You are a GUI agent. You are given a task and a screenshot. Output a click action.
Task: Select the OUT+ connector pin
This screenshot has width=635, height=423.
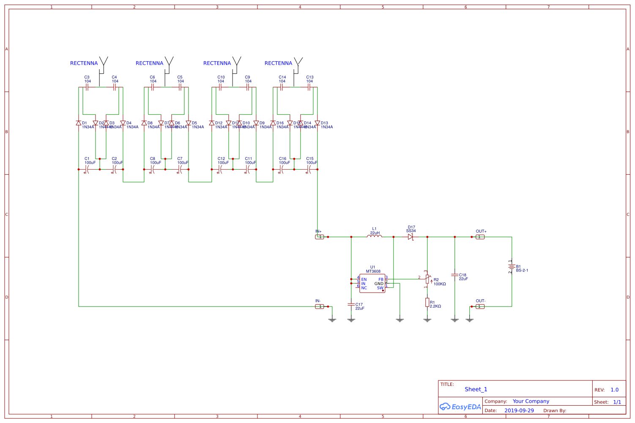point(480,237)
